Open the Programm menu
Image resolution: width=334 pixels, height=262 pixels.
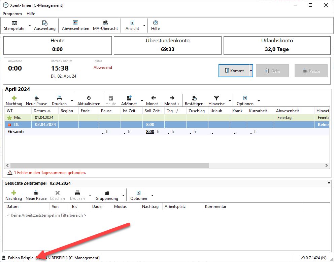(x=12, y=14)
